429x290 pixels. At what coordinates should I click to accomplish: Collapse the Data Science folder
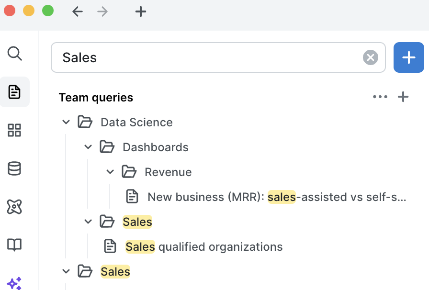66,123
